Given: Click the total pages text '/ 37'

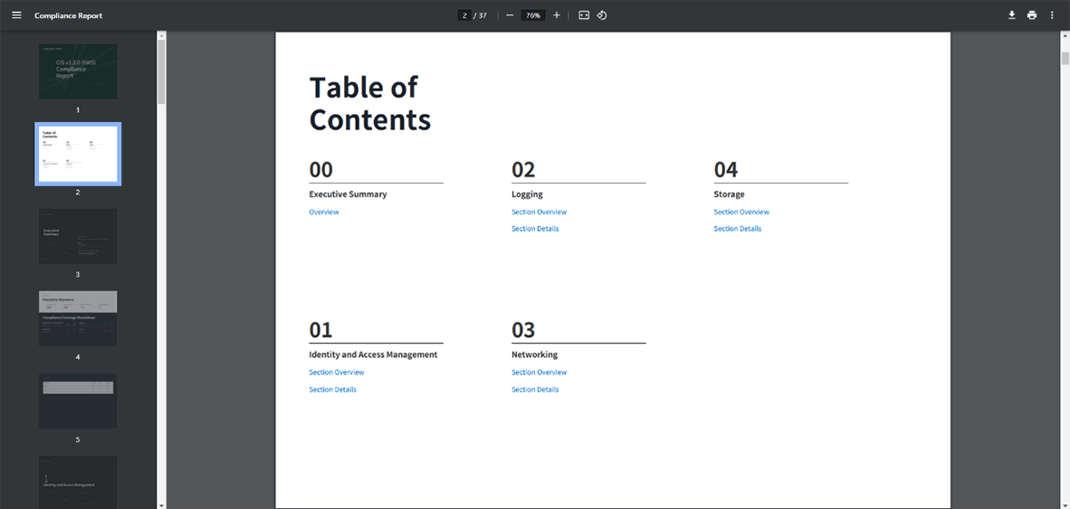Looking at the screenshot, I should pos(481,15).
